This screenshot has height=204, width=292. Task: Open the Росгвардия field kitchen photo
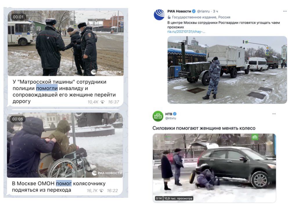[227, 70]
